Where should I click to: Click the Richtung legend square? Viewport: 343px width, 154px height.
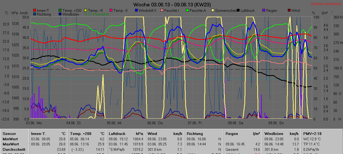pyautogui.click(x=34, y=14)
